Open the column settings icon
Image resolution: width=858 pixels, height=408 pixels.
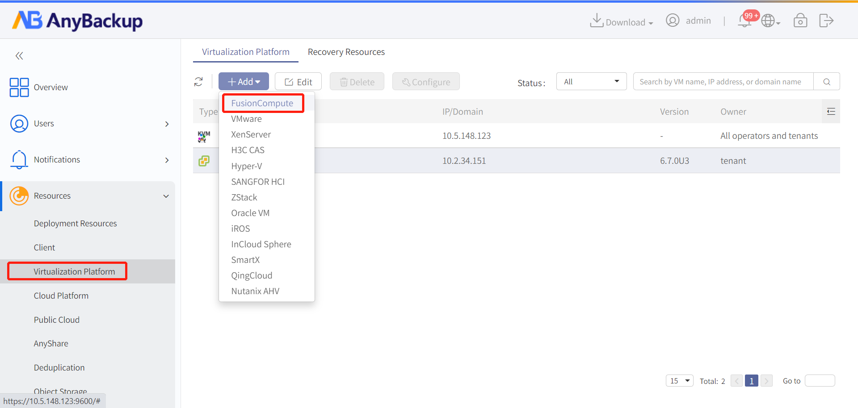tap(831, 111)
